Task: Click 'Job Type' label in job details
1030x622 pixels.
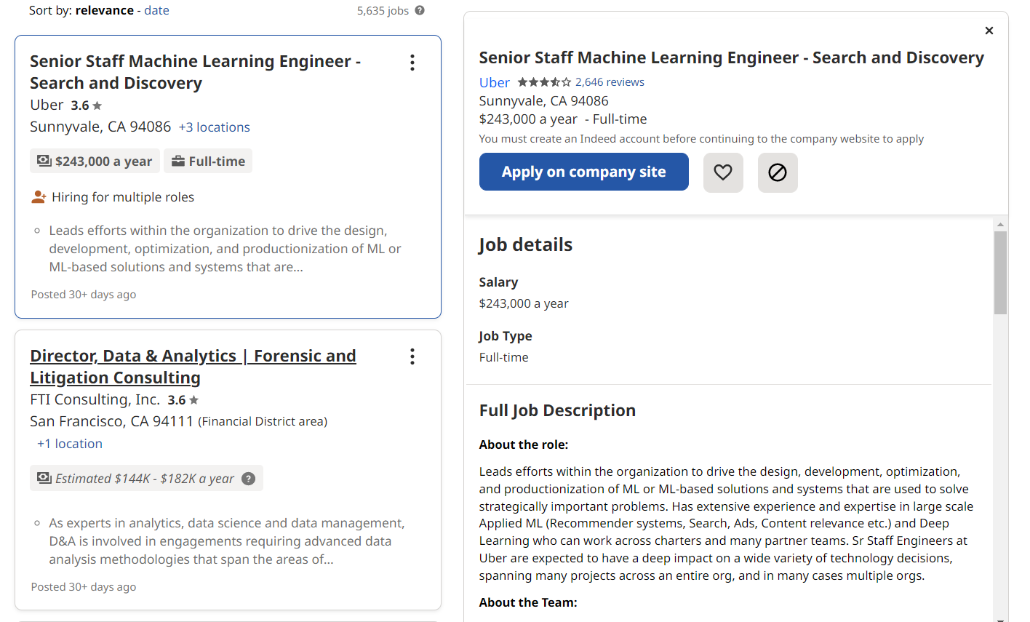Action: (506, 336)
